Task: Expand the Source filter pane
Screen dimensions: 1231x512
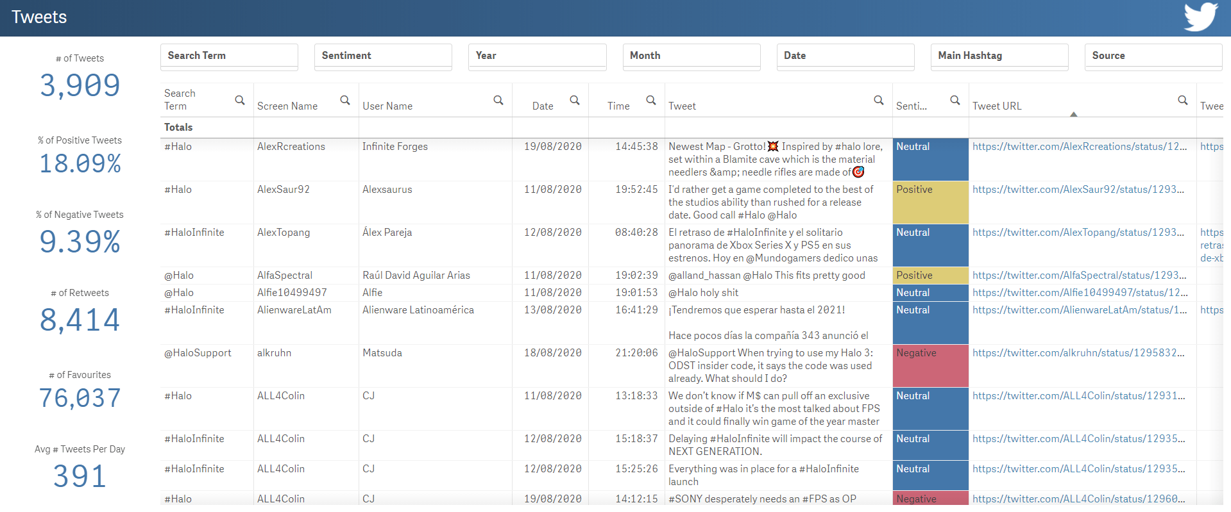Action: click(x=1153, y=56)
